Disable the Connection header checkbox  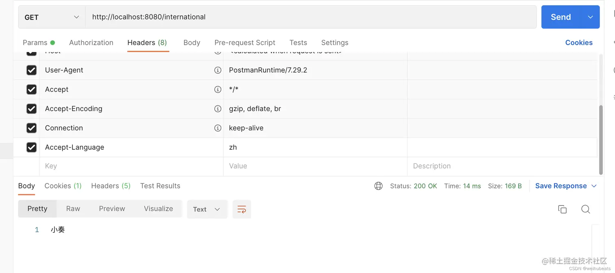(x=31, y=128)
